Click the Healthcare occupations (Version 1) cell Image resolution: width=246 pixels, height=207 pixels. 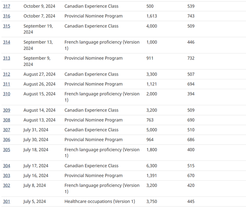[x=100, y=201]
